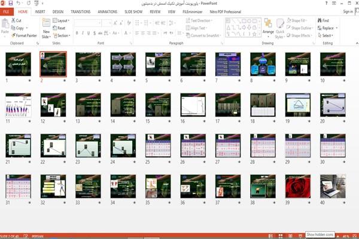The height and width of the screenshot is (239, 359).
Task: Click the spell check icon in status bar
Action: [x=26, y=236]
